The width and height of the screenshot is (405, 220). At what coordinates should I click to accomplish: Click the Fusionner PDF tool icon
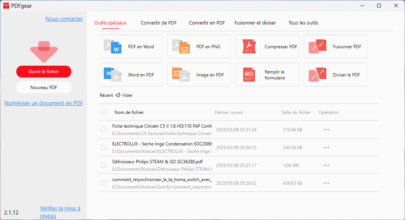pos(317,46)
